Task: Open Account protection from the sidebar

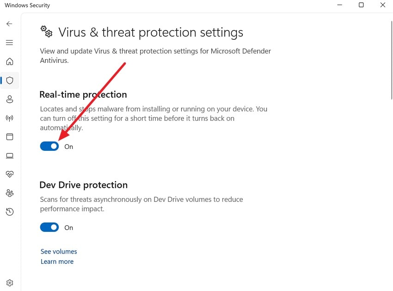Action: click(9, 99)
